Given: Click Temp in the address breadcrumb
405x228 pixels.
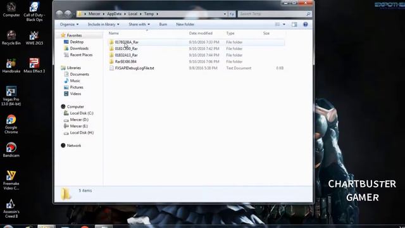Looking at the screenshot, I should pyautogui.click(x=149, y=14).
